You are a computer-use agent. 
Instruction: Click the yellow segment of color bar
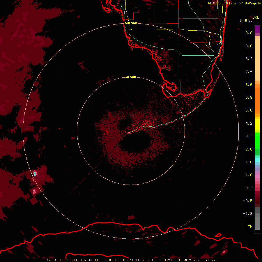(x=257, y=125)
